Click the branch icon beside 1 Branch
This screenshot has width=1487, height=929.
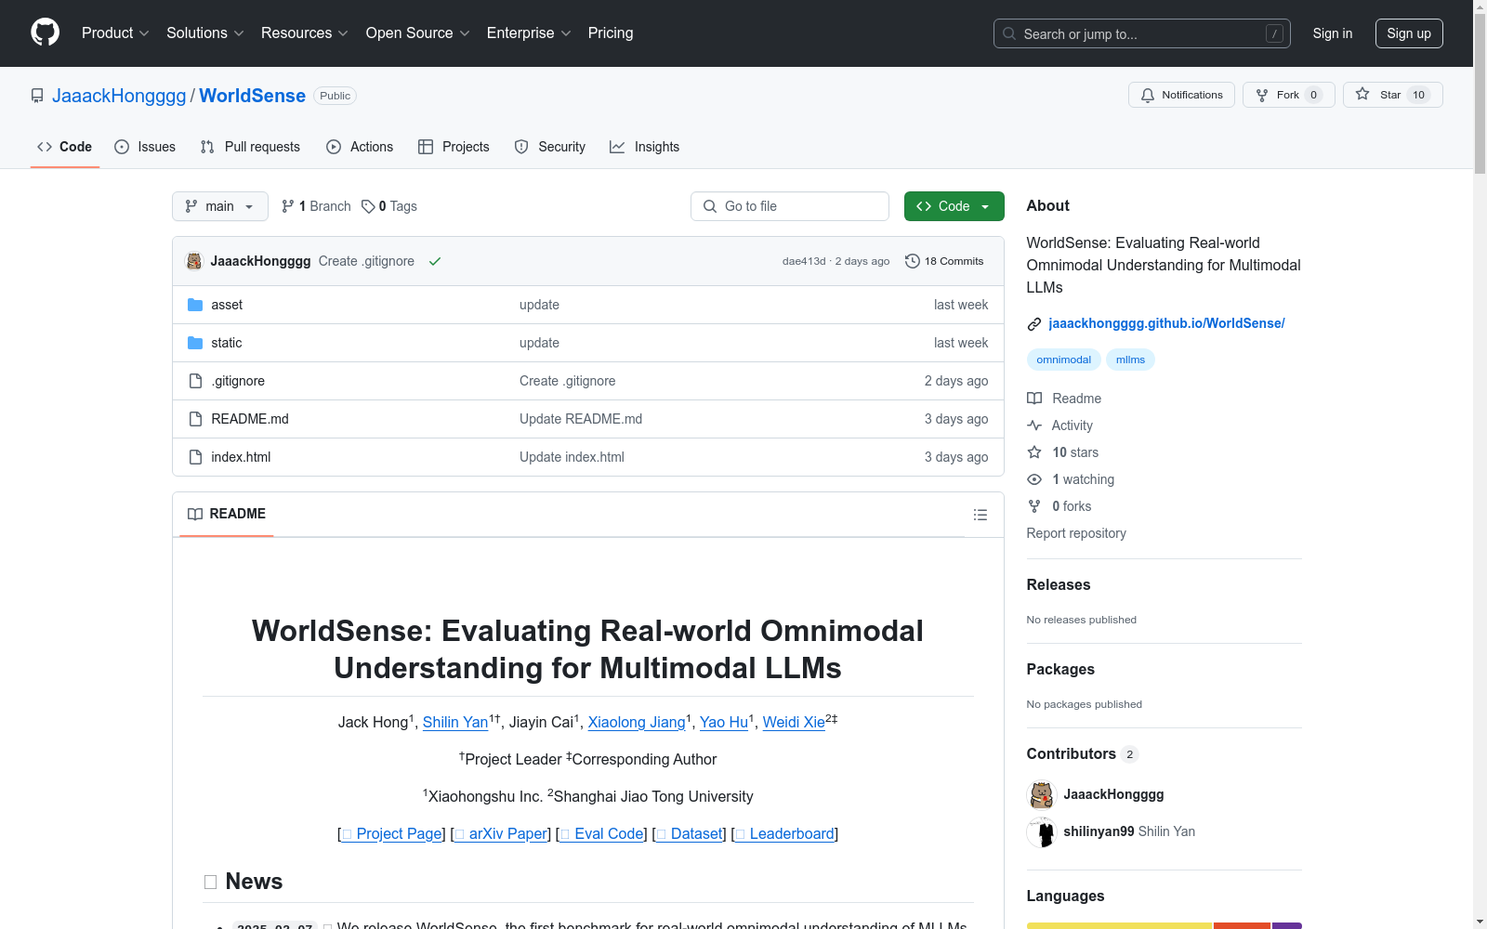pyautogui.click(x=288, y=206)
